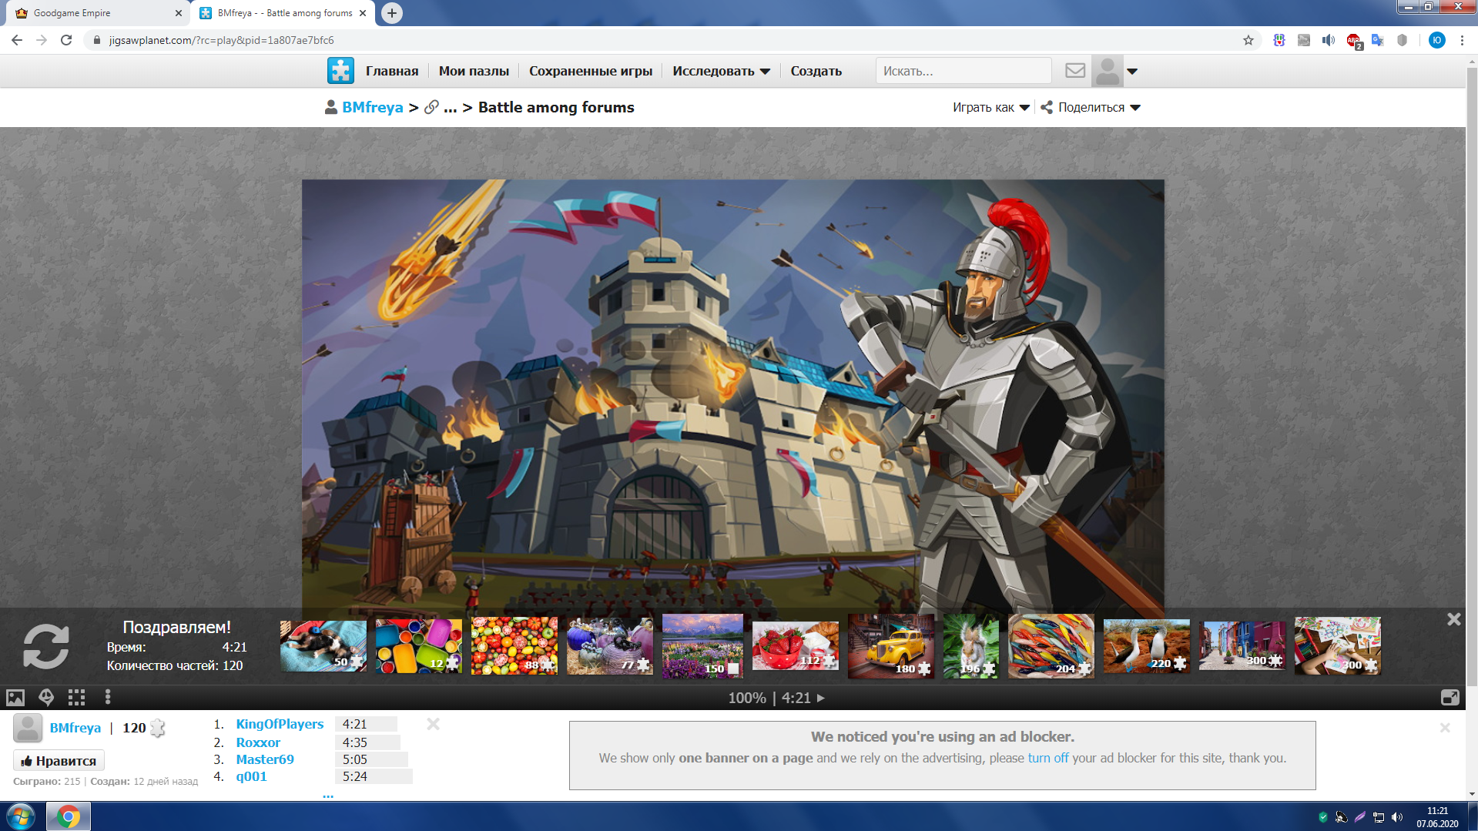Open the 112-piece strawberries puzzle
This screenshot has height=831, width=1478.
tap(796, 646)
